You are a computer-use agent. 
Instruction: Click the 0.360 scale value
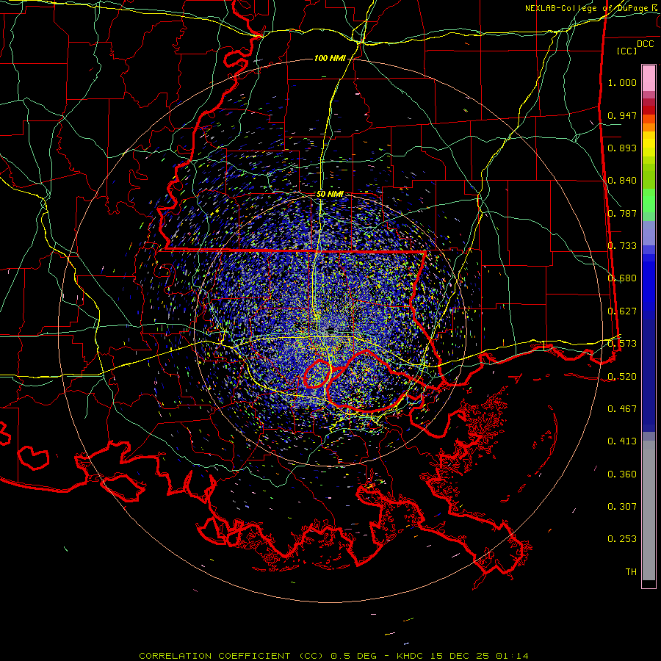pyautogui.click(x=622, y=474)
